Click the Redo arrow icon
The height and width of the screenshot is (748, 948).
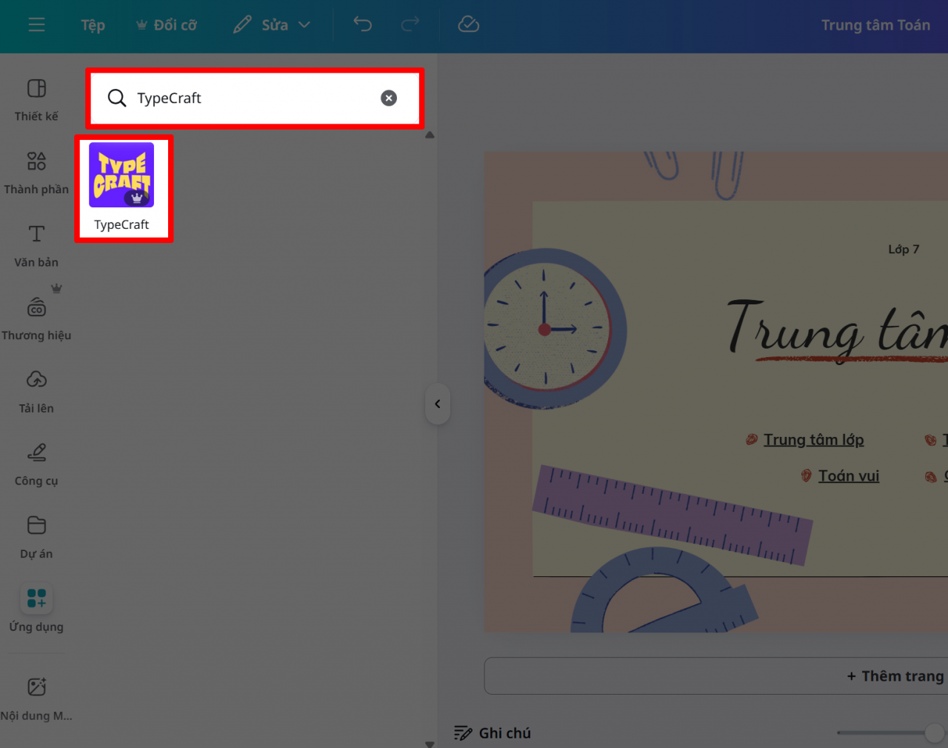[410, 25]
